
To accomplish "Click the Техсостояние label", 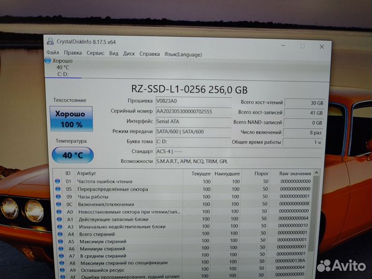I will click(69, 100).
